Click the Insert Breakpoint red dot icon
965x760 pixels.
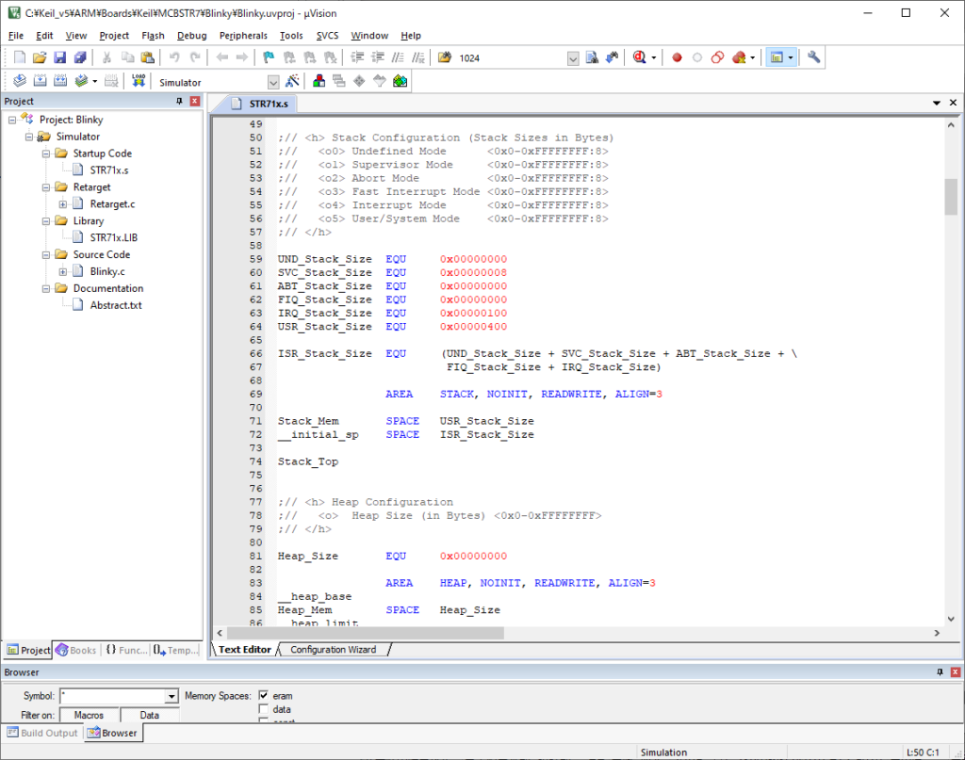[x=677, y=57]
